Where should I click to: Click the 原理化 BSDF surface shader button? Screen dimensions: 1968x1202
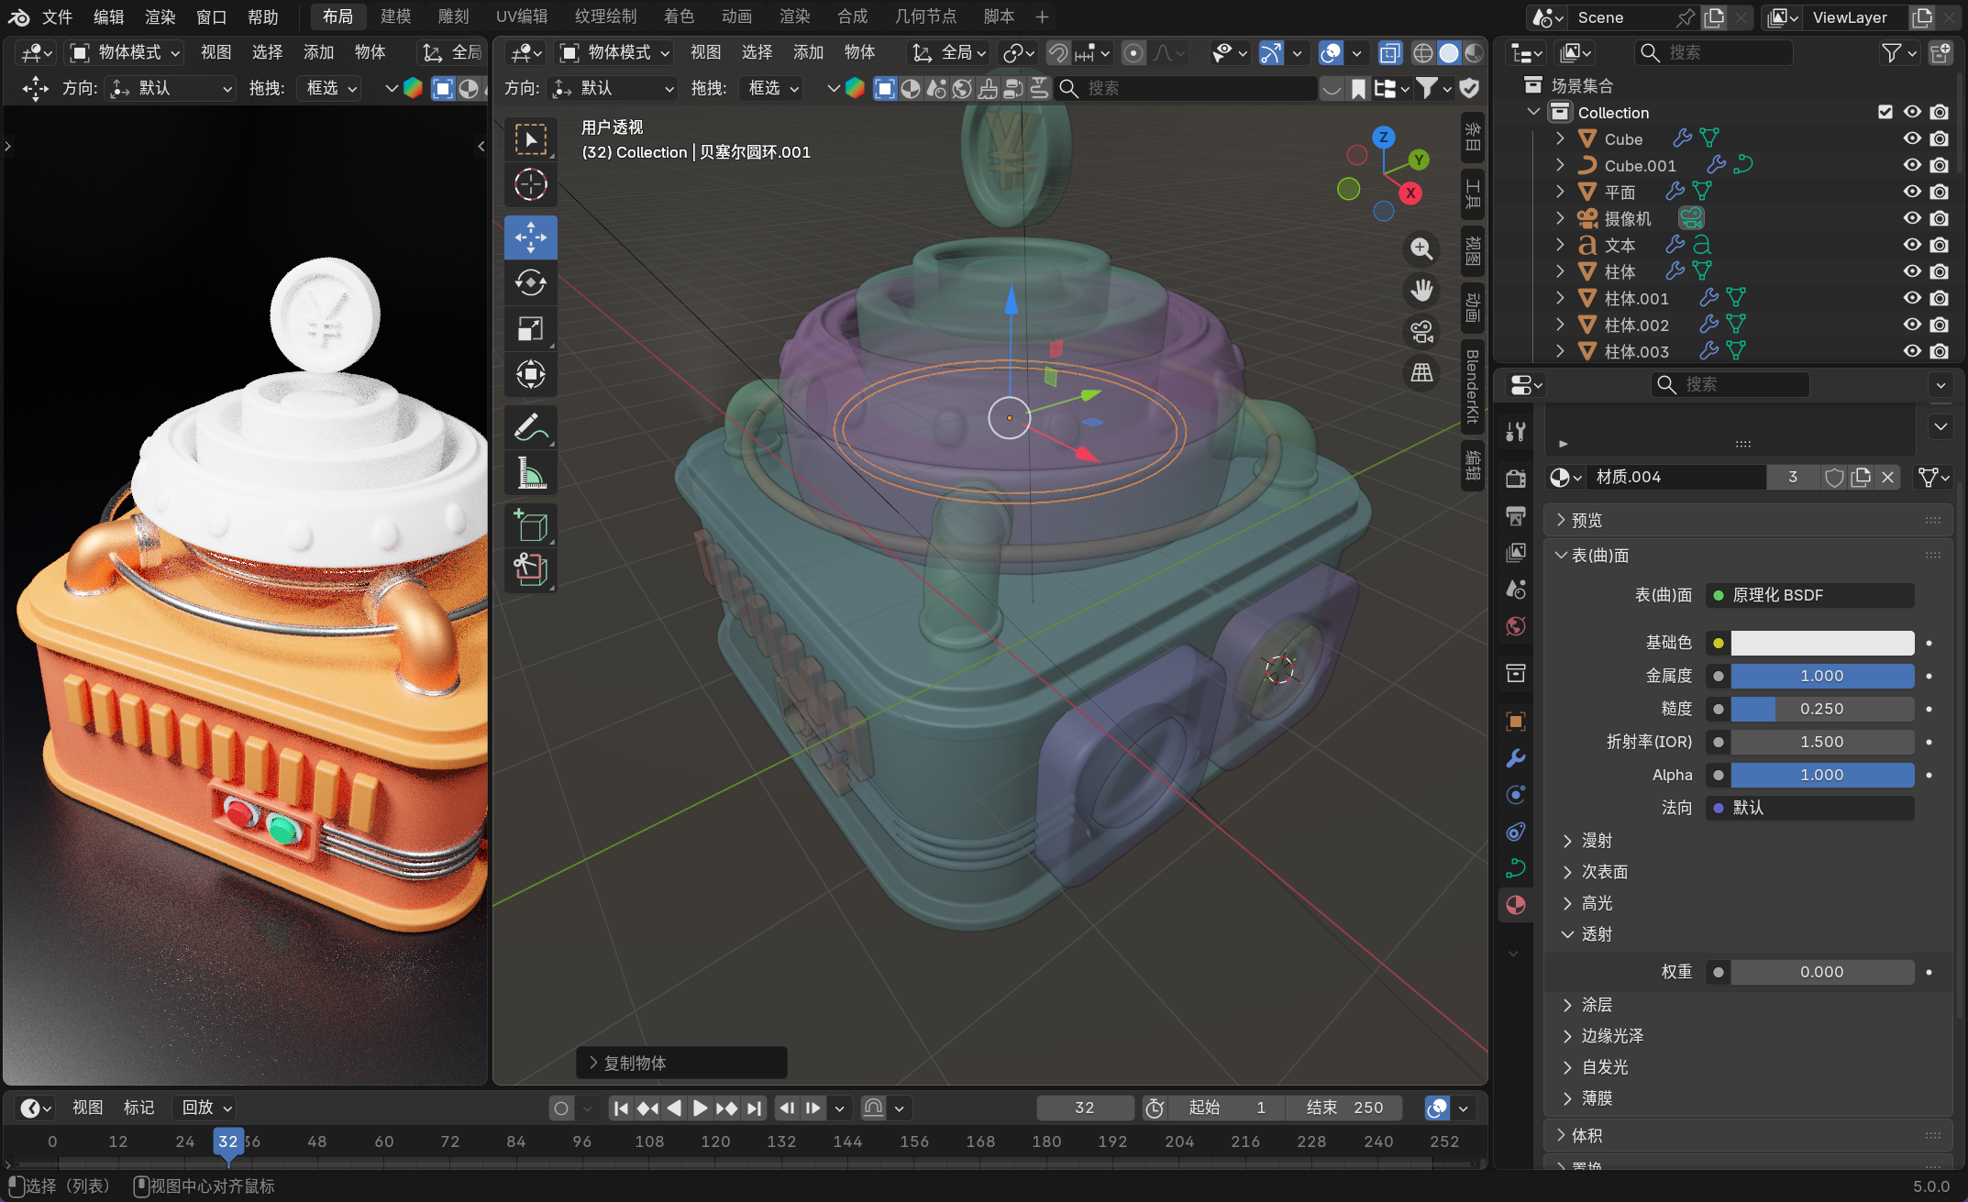point(1809,595)
